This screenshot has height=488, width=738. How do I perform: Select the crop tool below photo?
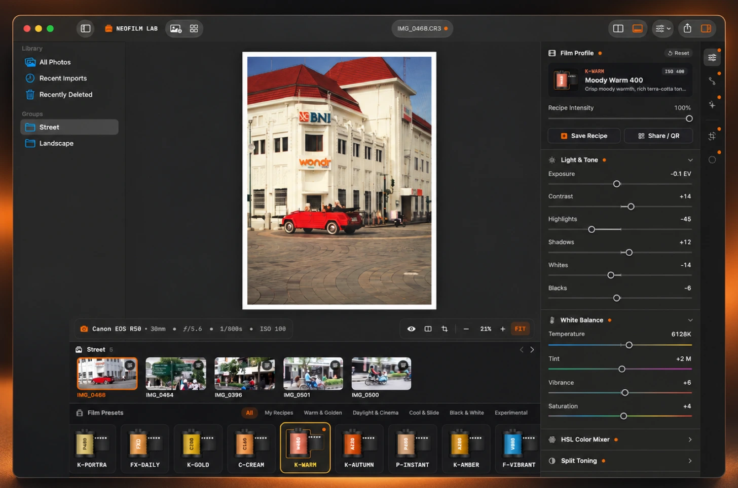click(x=445, y=329)
